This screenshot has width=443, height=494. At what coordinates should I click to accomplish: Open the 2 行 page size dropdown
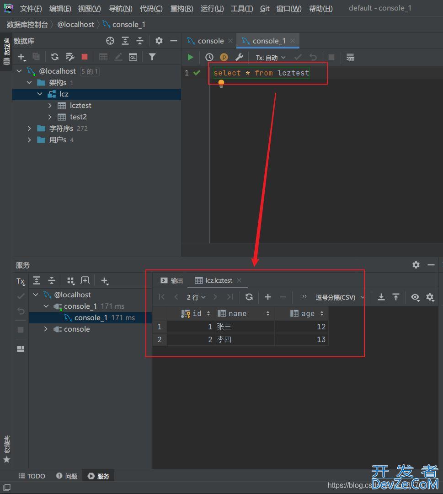[196, 297]
